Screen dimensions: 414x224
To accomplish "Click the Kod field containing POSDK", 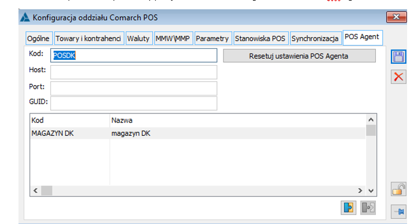I will tap(134, 55).
